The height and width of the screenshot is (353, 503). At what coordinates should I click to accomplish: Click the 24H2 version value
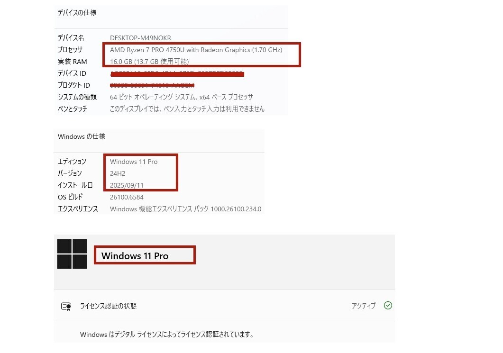(x=118, y=174)
